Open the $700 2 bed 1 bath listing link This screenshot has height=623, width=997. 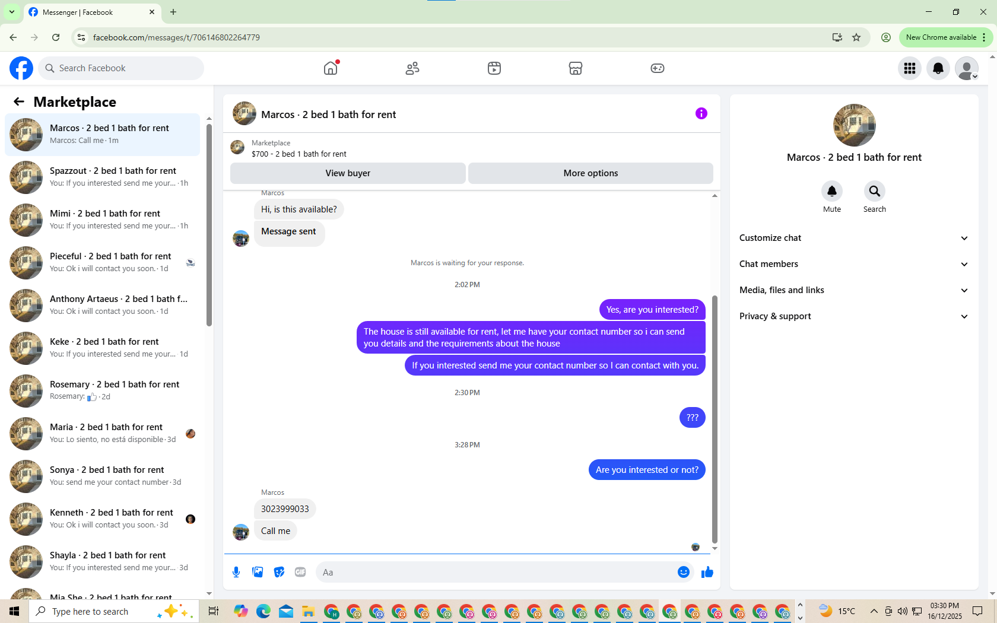click(299, 154)
